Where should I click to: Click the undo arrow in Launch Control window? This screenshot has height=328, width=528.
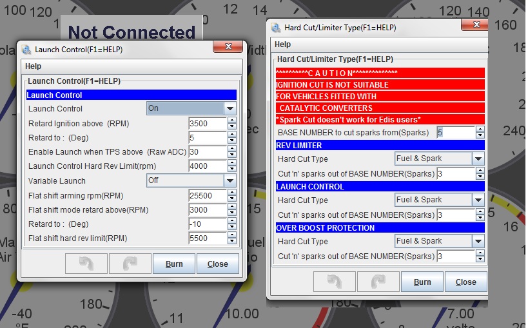point(86,264)
